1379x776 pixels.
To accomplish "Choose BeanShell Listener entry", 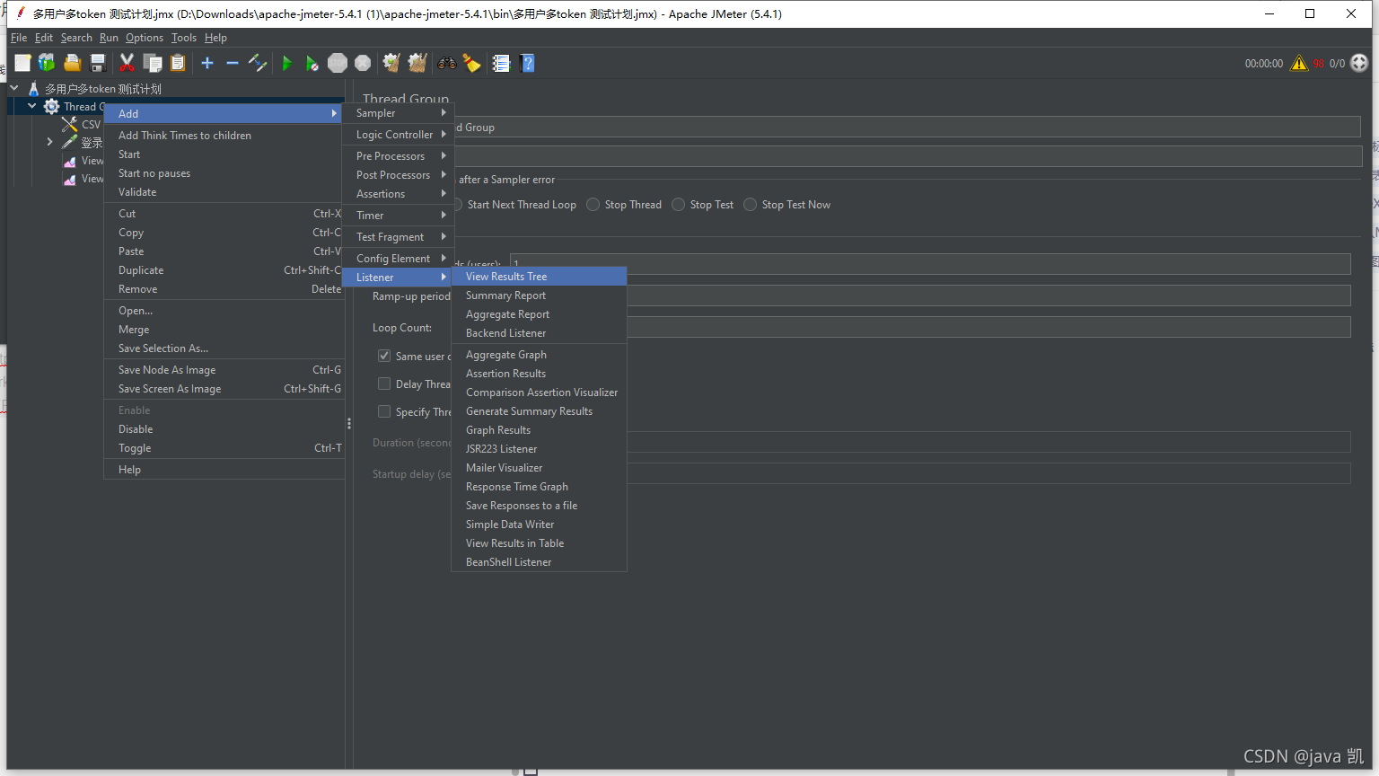I will 539,562.
